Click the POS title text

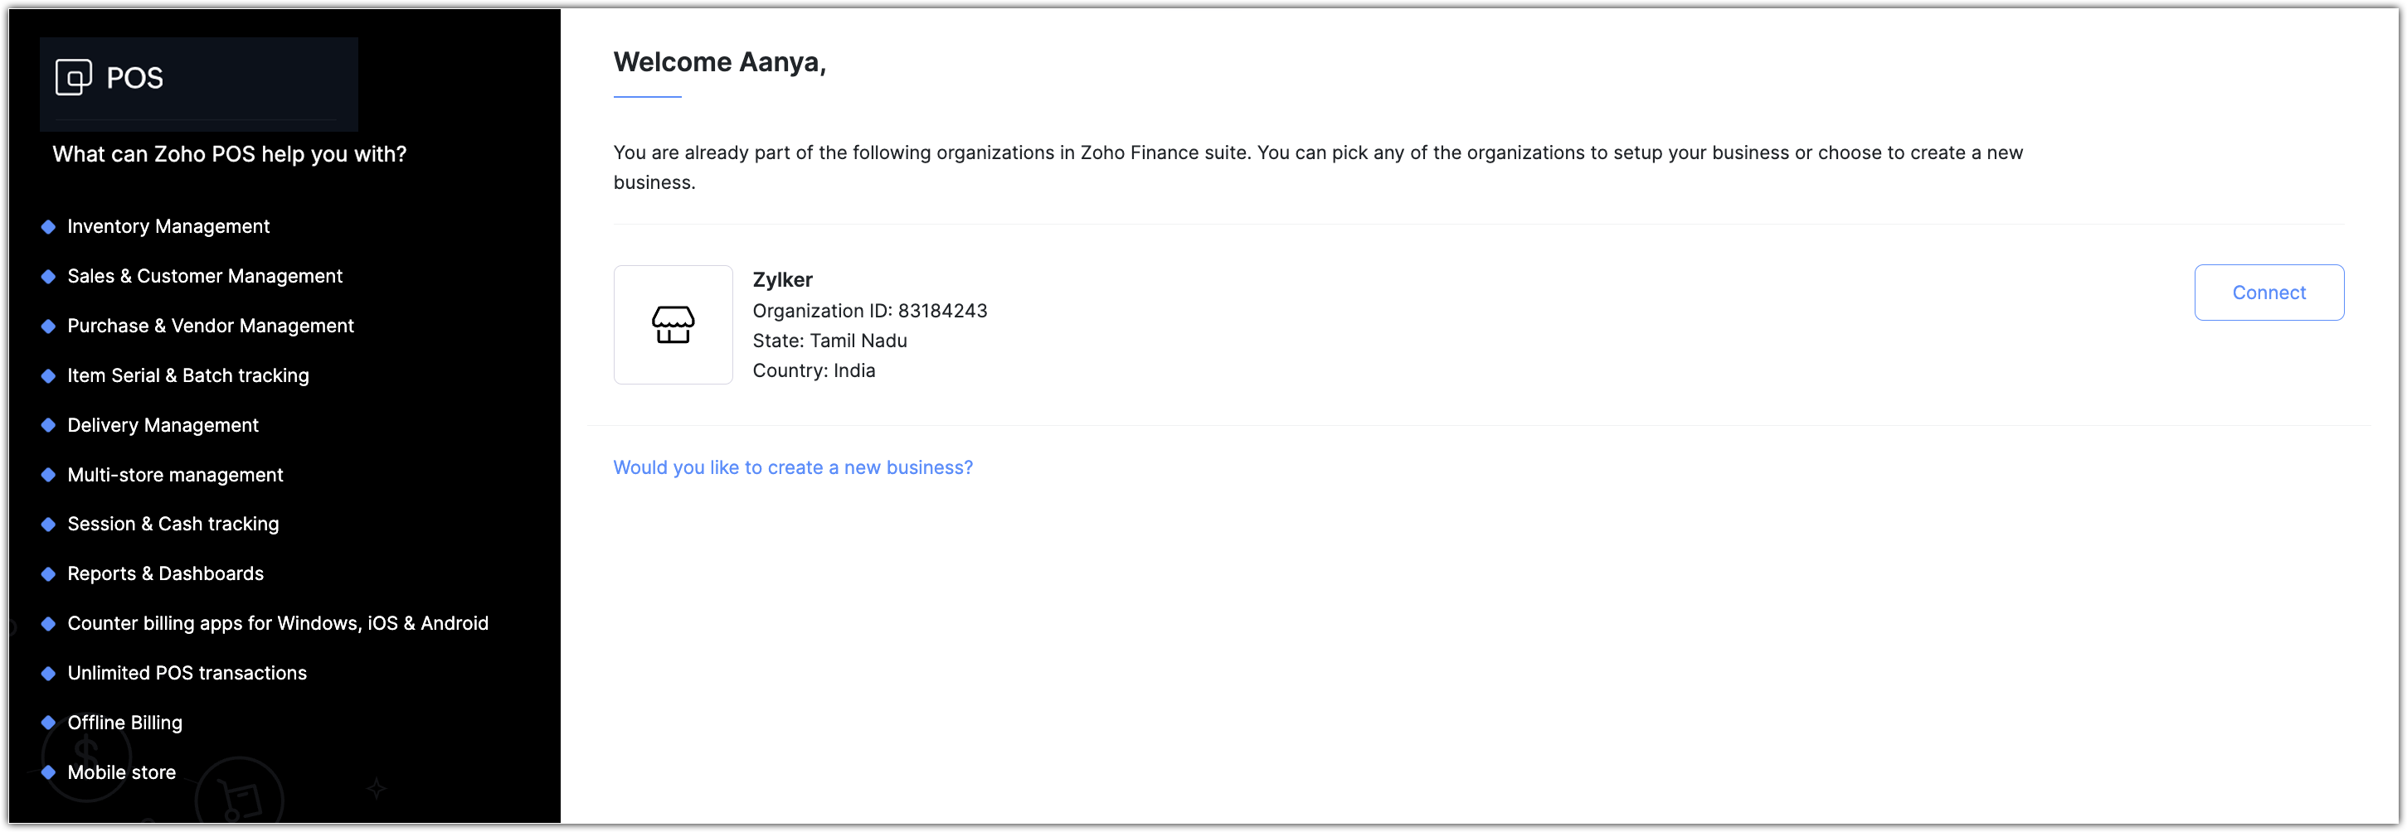coord(134,79)
